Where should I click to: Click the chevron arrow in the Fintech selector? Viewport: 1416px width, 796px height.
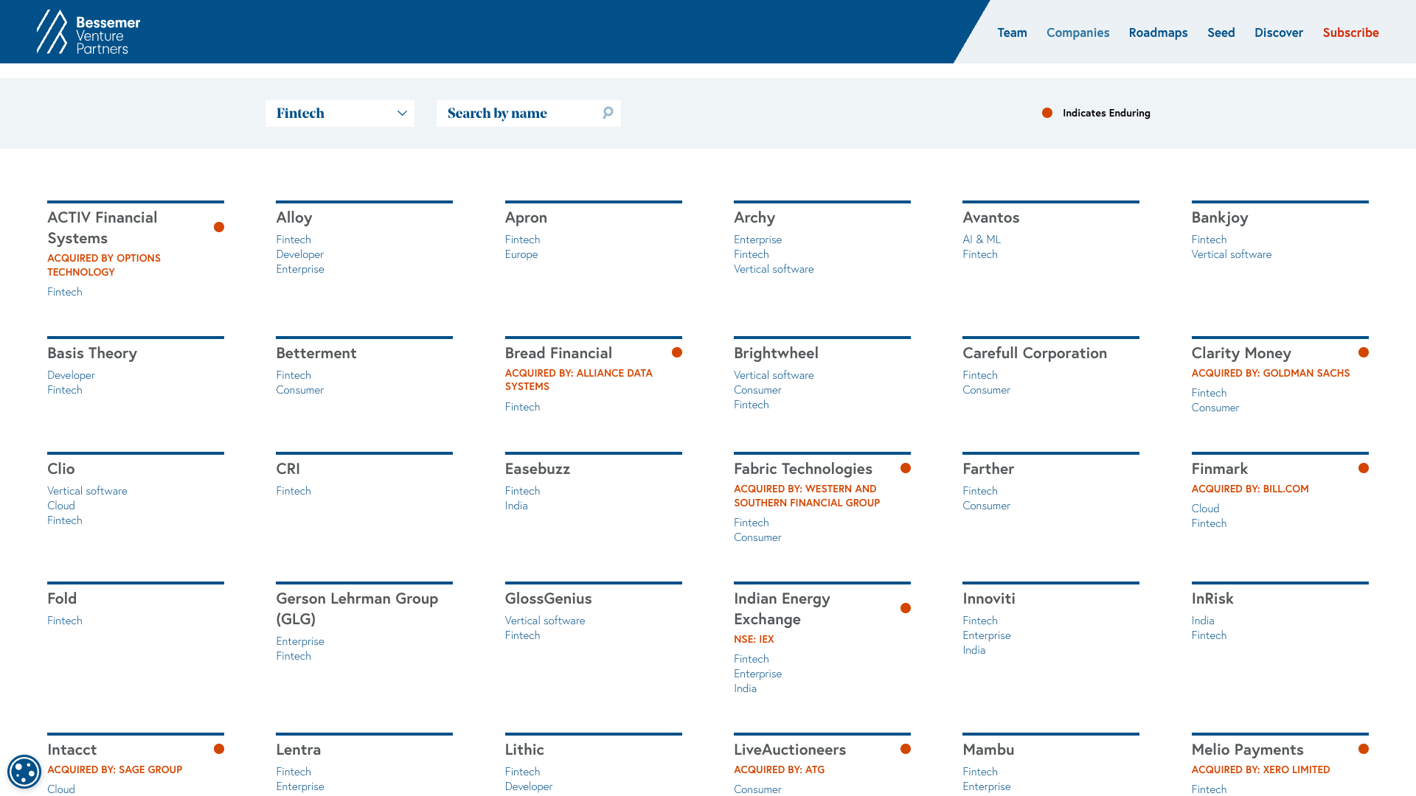click(402, 114)
